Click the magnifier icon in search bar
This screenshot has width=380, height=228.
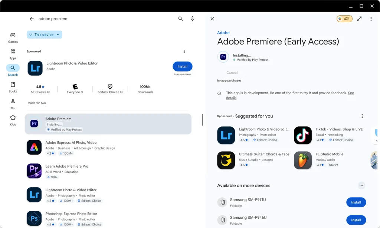coord(180,19)
